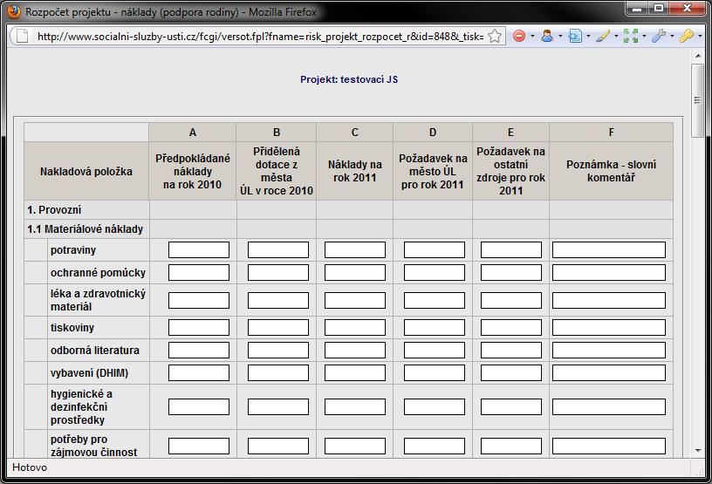Click hygienické a dezinfekční prostředky input column C
Screen dimensions: 712x484
355,406
